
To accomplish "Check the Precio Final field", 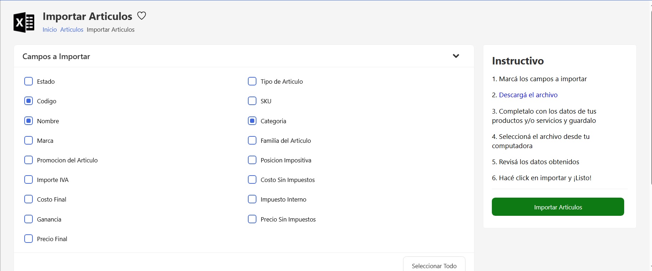I will pos(29,239).
